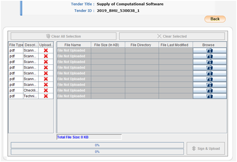The width and height of the screenshot is (237, 162).
Task: Click the Description column header
Action: [30, 45]
